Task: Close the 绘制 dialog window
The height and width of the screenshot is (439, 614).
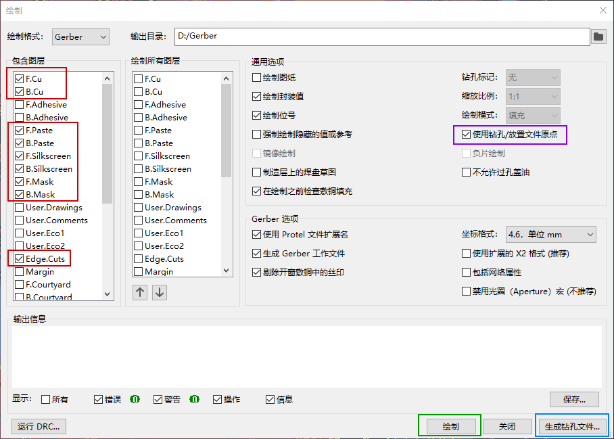Action: tap(603, 10)
